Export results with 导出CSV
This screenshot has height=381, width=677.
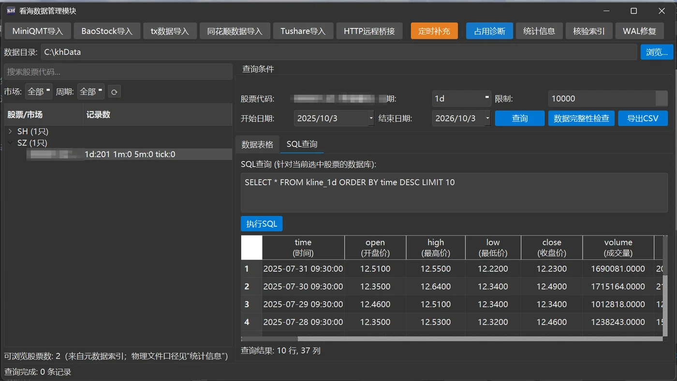[x=643, y=118]
